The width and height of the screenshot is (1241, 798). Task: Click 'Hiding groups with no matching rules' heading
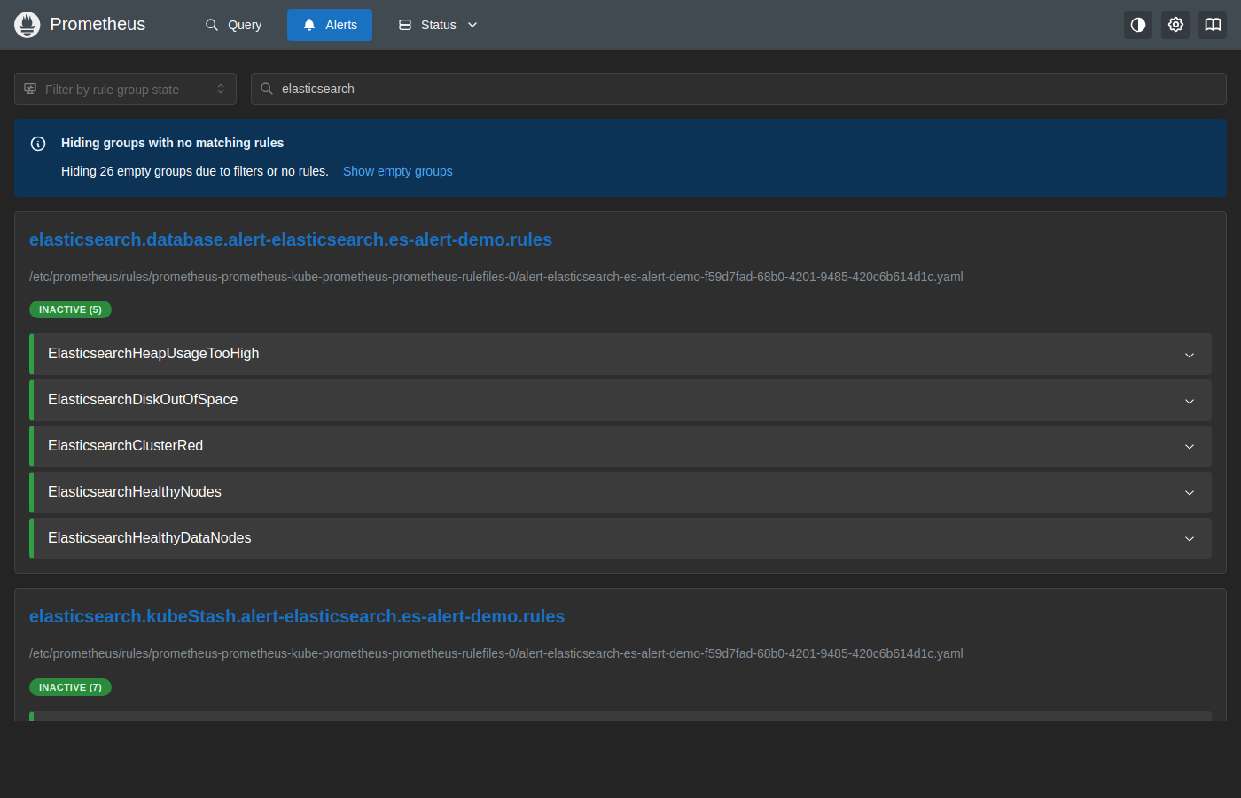pos(172,143)
